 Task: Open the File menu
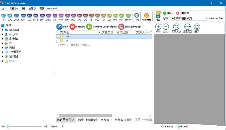click(x=4, y=9)
